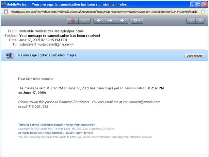Open the All Rights Reserved link
This screenshot has height=157, width=209.
pyautogui.click(x=30, y=133)
